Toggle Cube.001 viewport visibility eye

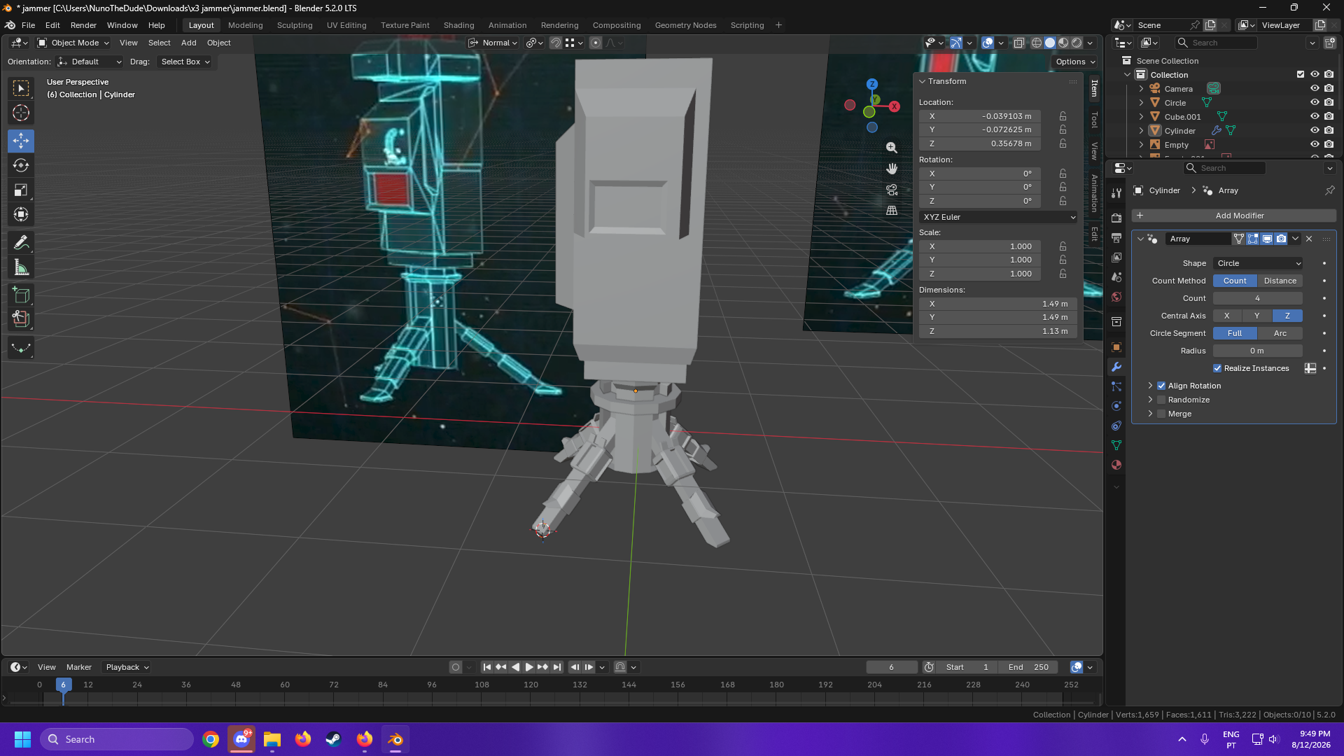click(x=1315, y=117)
